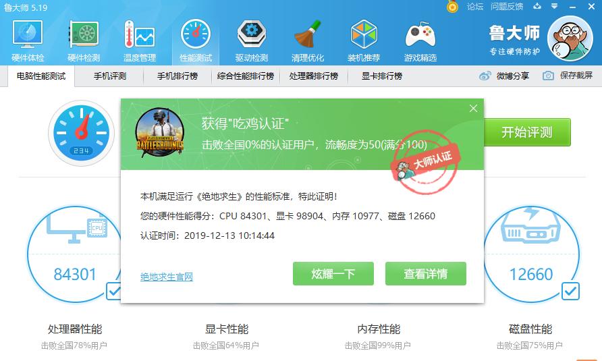Viewport: 602px width, 361px height.
Task: Minimize the 鲁大师 window
Action: pos(573,7)
